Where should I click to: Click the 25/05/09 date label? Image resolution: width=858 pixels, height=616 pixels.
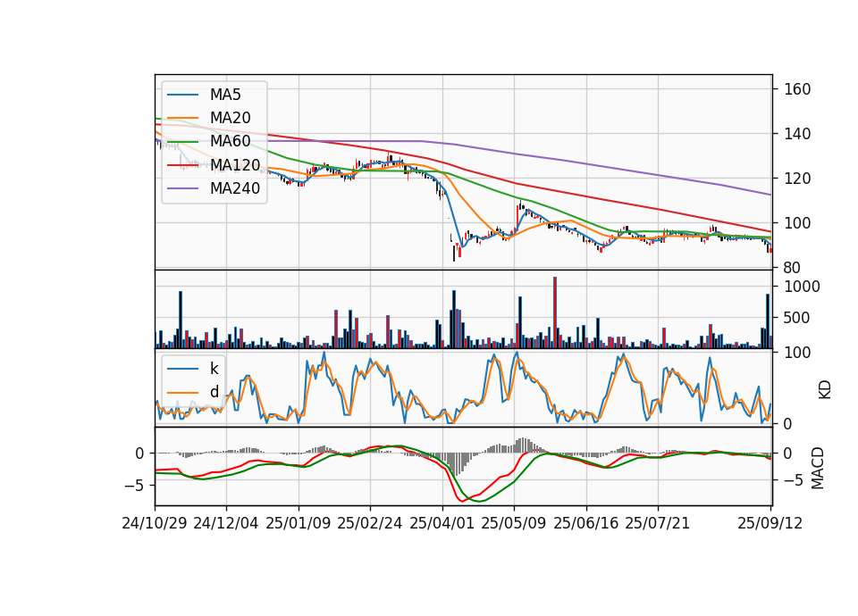coord(514,523)
